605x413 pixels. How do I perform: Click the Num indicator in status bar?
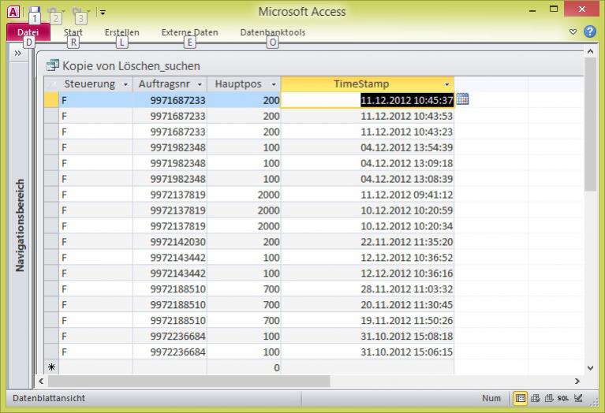(491, 398)
